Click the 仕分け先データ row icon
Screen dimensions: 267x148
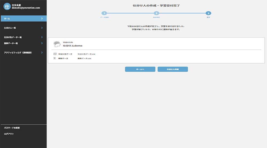[55, 54]
